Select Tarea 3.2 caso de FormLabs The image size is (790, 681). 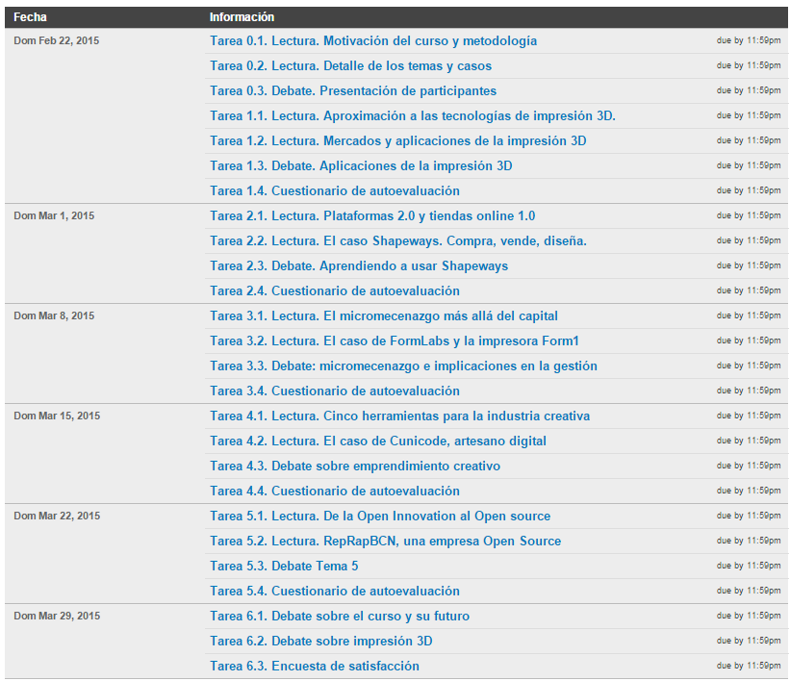pos(395,341)
